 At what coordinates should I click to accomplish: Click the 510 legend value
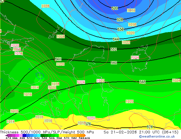(30, 138)
